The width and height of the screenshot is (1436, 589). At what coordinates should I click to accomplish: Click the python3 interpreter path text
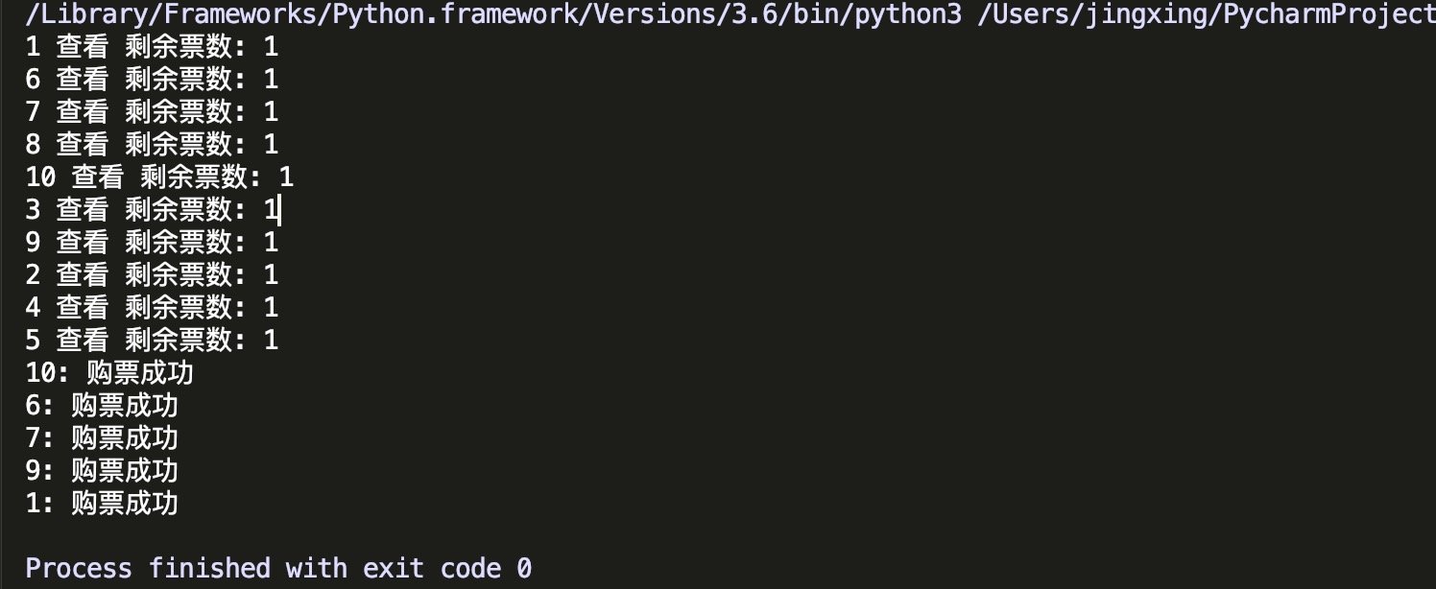pos(493,13)
